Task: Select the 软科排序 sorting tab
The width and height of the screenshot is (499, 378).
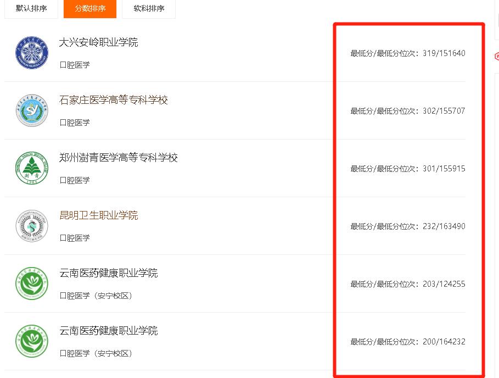Action: tap(148, 9)
